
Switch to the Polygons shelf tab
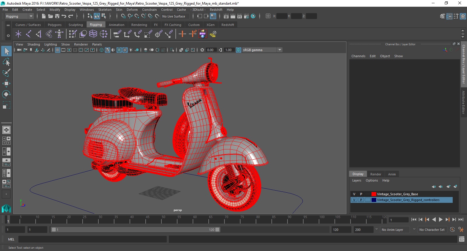[55, 25]
